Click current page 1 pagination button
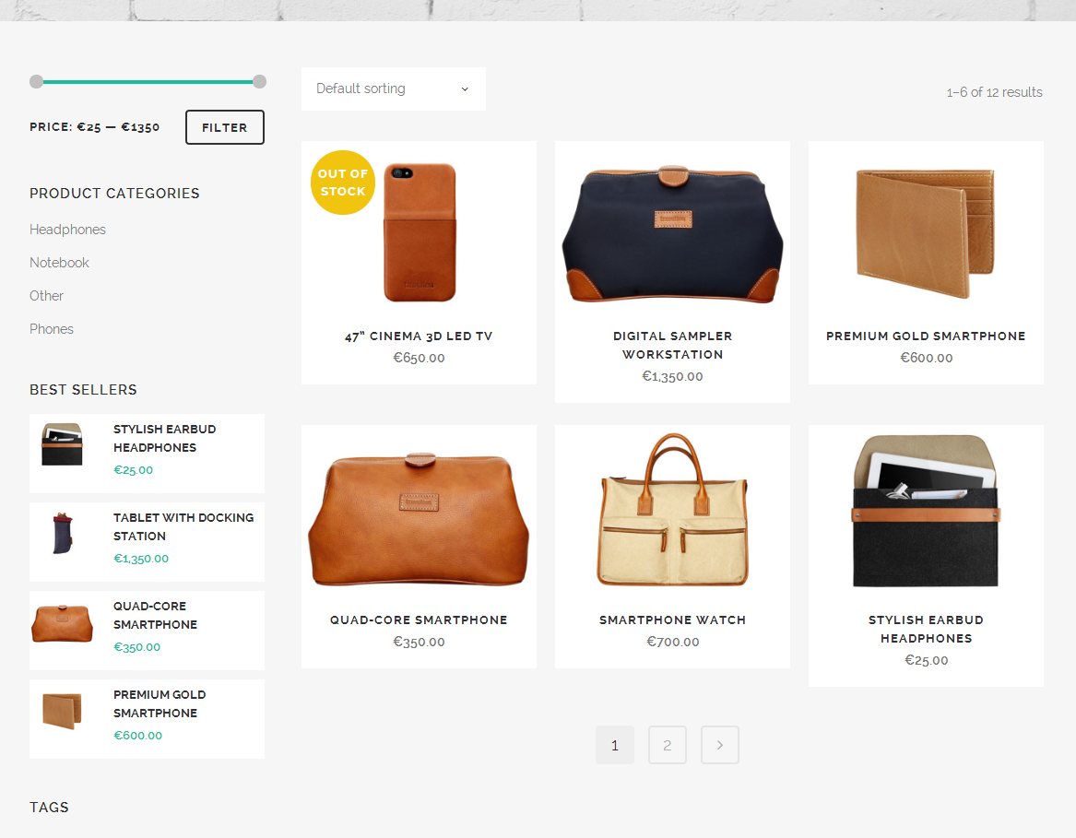Image resolution: width=1076 pixels, height=838 pixels. (x=614, y=745)
